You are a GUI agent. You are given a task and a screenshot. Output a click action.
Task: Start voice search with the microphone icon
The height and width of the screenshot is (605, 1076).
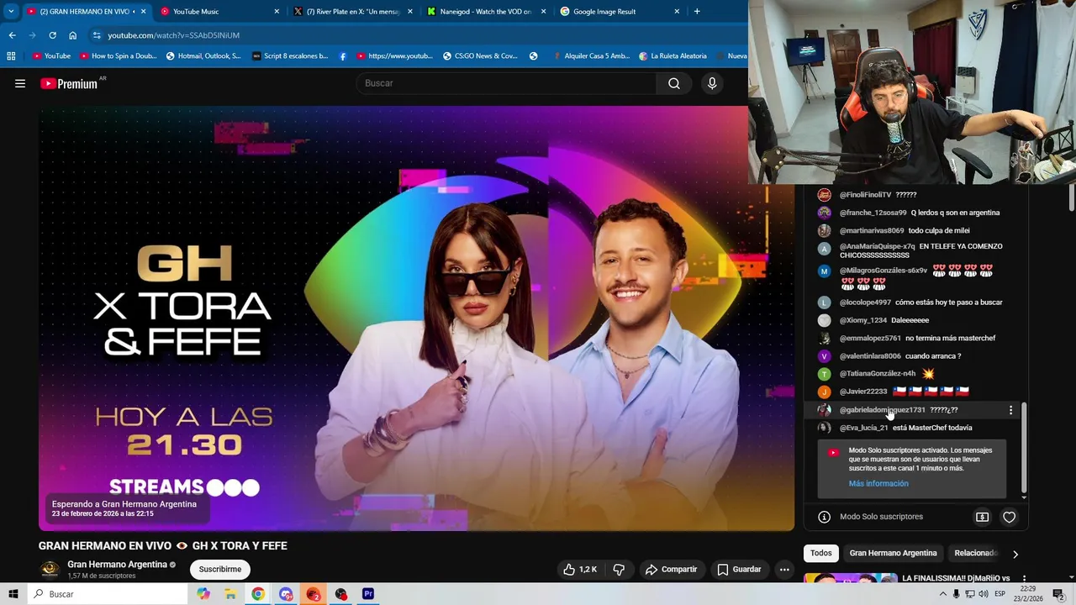pyautogui.click(x=712, y=83)
